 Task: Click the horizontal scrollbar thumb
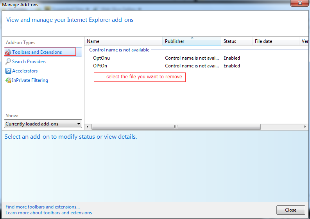coord(176,127)
